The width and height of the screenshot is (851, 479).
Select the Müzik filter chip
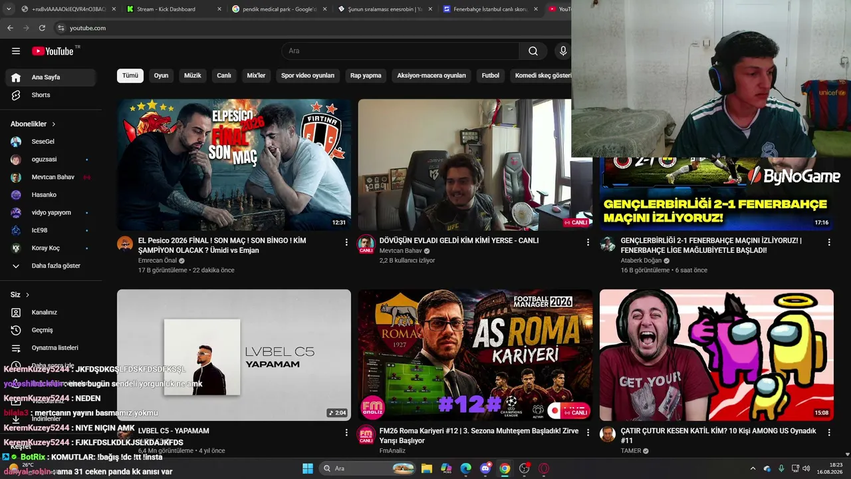[x=192, y=76]
